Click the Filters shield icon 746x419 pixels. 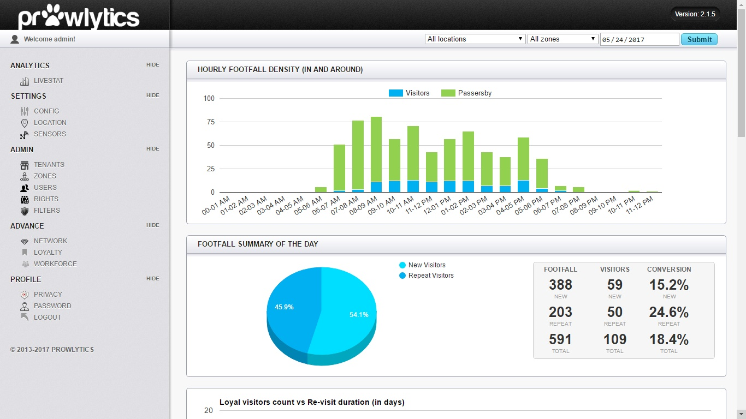[25, 211]
